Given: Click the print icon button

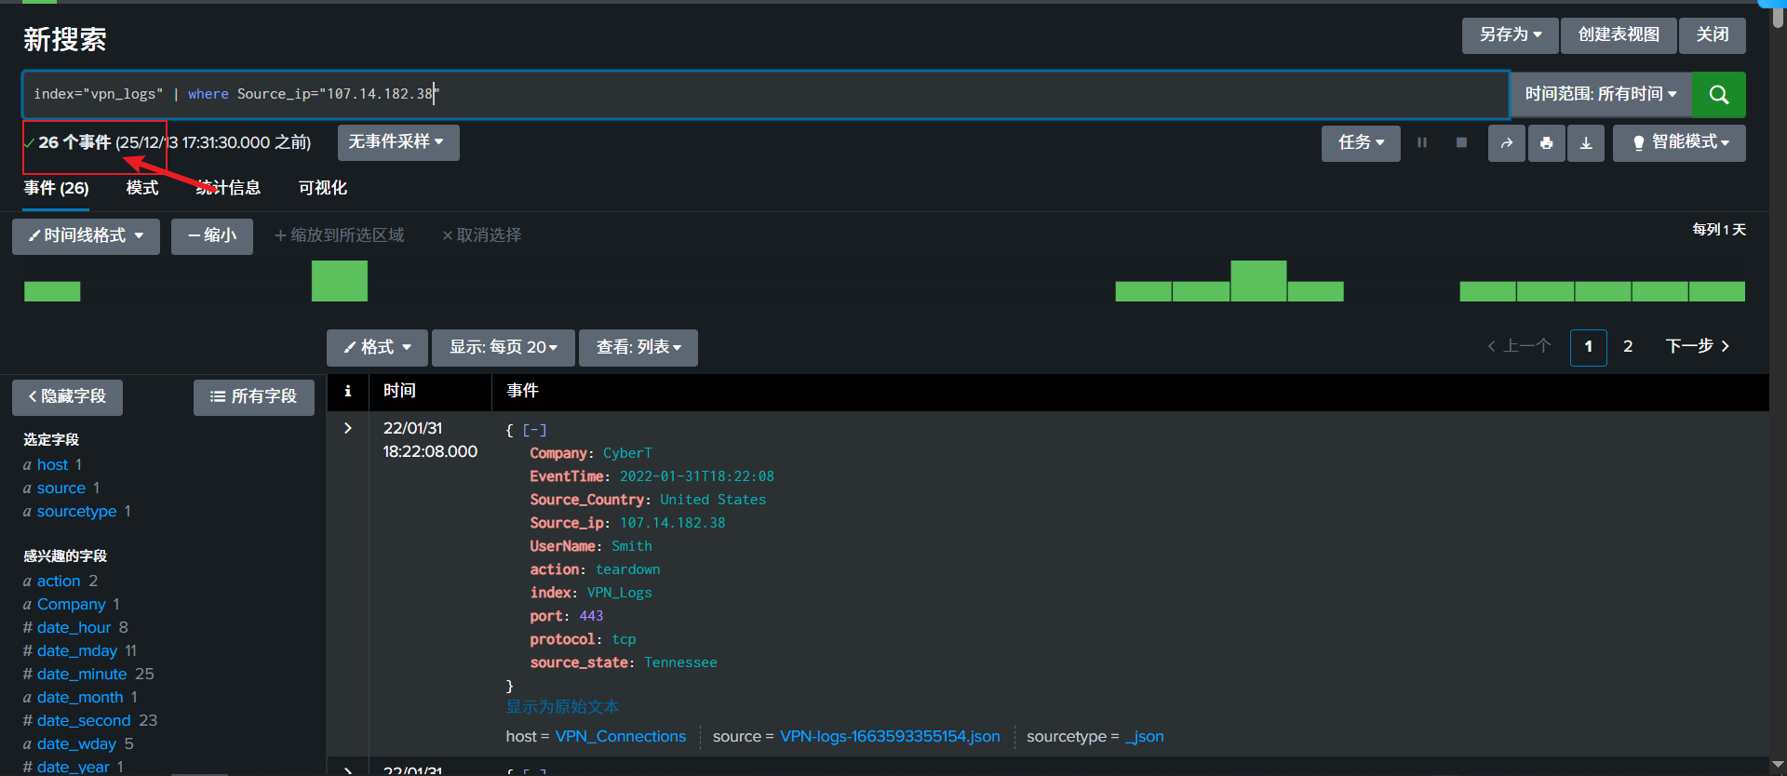Looking at the screenshot, I should coord(1546,143).
